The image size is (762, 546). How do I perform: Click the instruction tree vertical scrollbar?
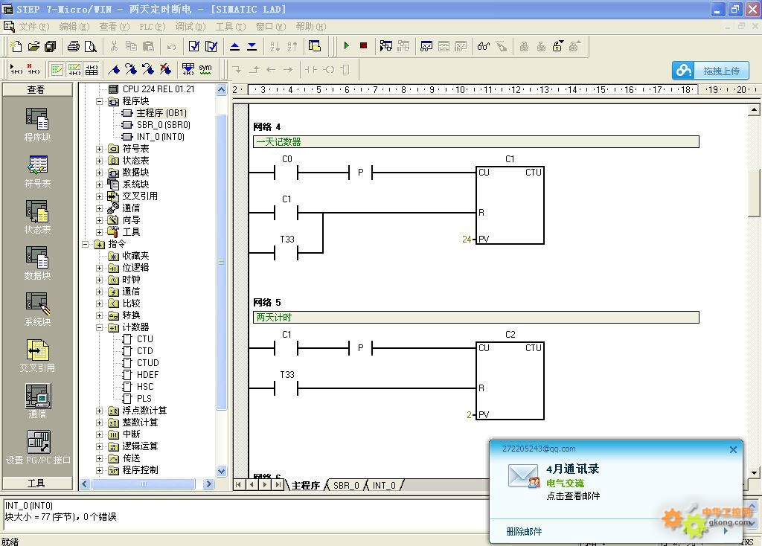(221, 263)
